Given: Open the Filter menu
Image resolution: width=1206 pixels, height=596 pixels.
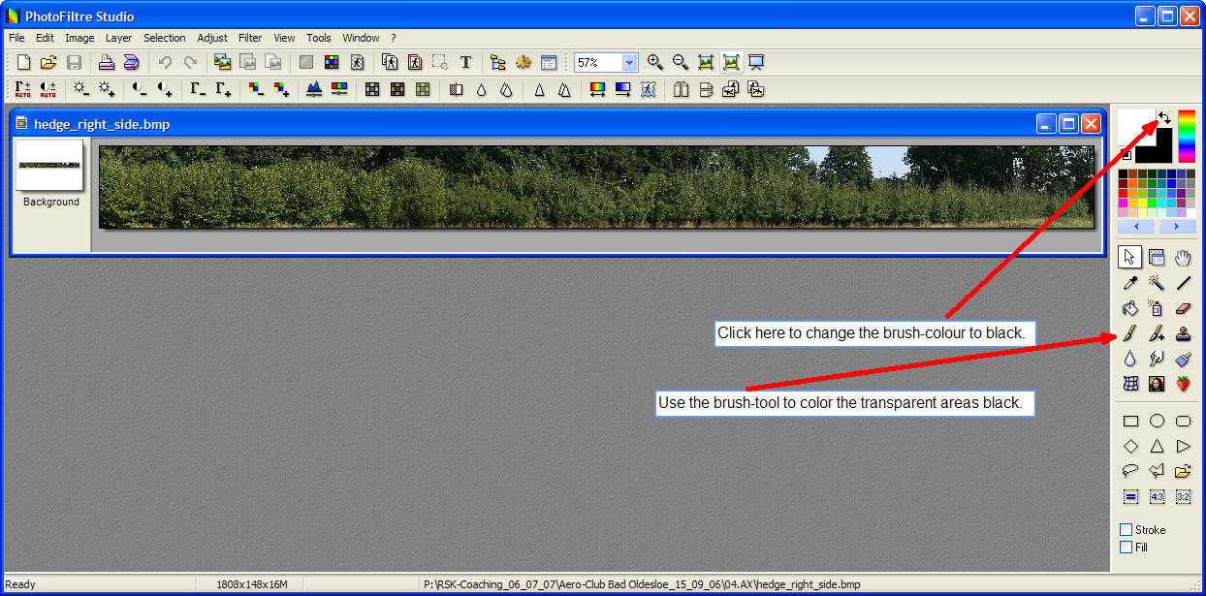Looking at the screenshot, I should coord(250,38).
